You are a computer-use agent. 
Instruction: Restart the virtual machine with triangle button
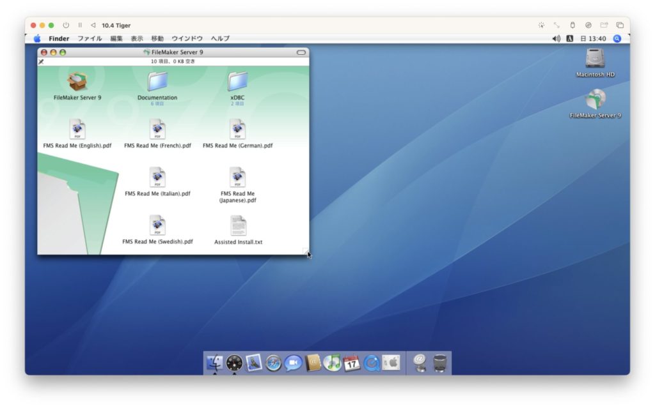click(93, 25)
